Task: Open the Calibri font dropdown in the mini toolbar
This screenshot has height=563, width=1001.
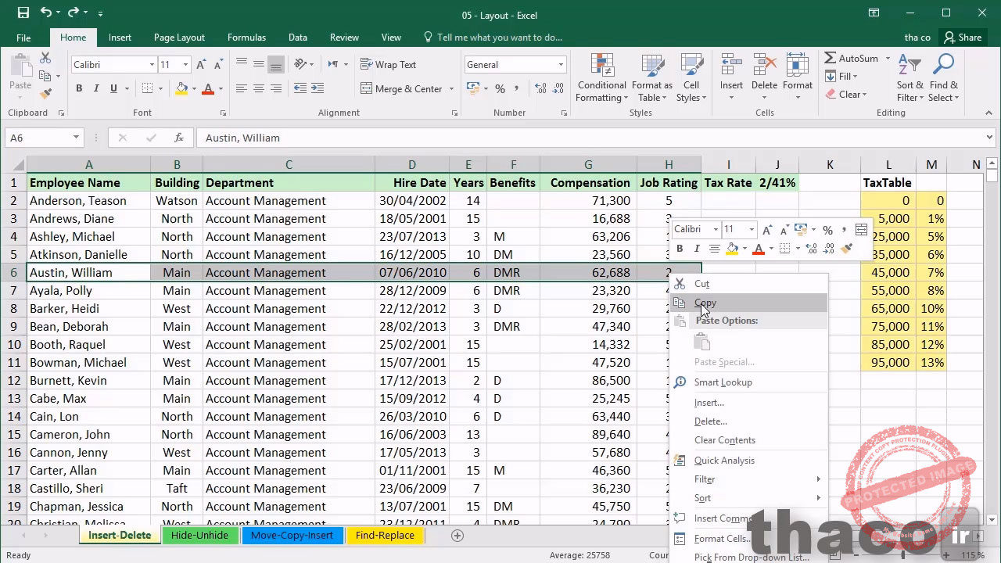Action: pos(715,229)
